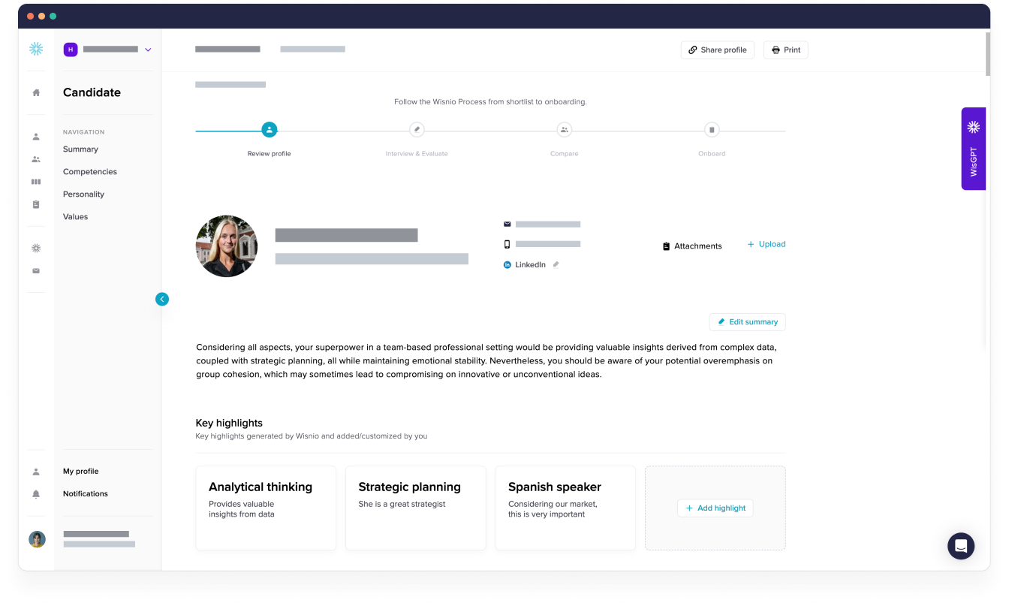Switch to the Personality section
1009x606 pixels.
click(x=83, y=194)
